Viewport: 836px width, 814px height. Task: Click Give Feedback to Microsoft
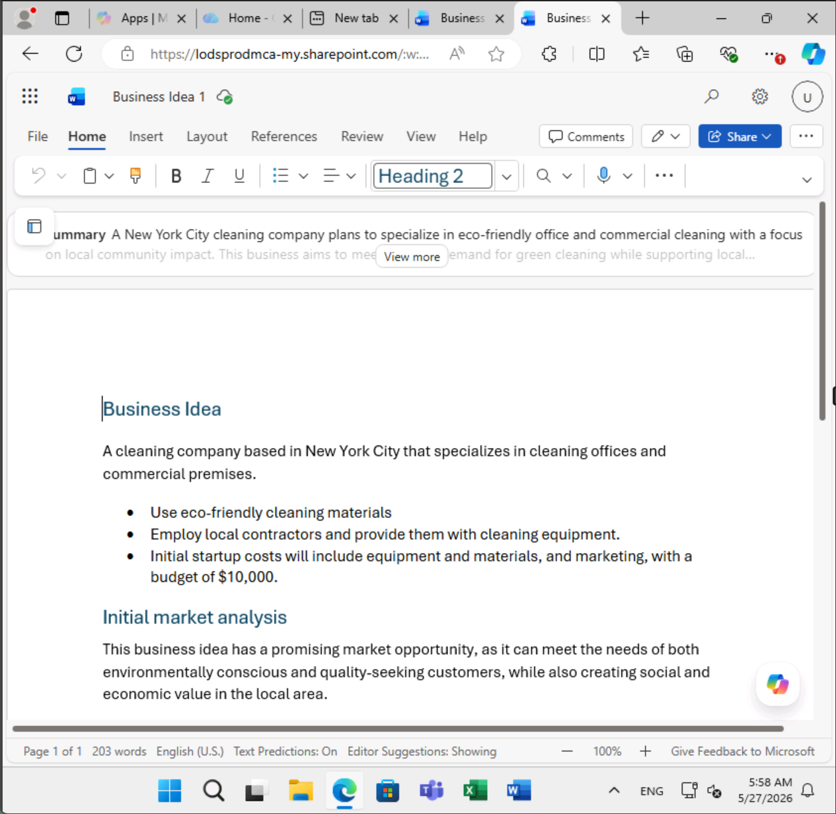pyautogui.click(x=743, y=751)
